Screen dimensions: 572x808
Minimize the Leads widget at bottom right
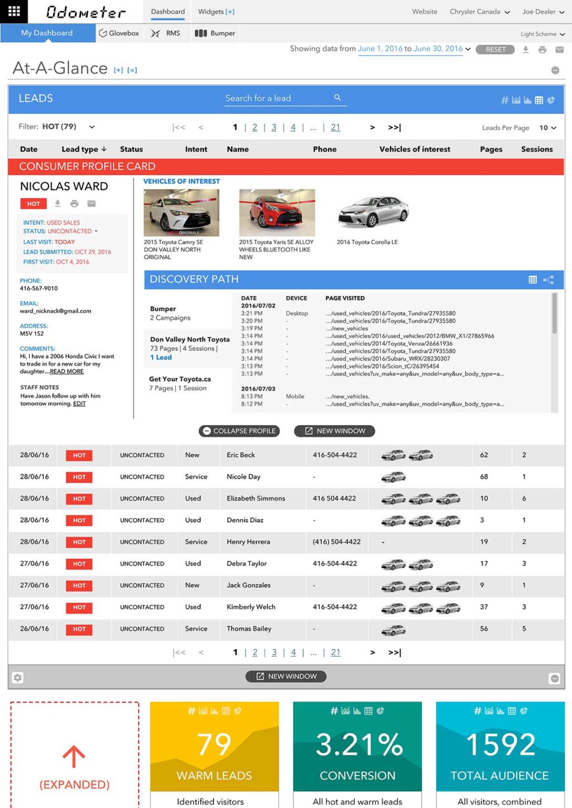(555, 678)
